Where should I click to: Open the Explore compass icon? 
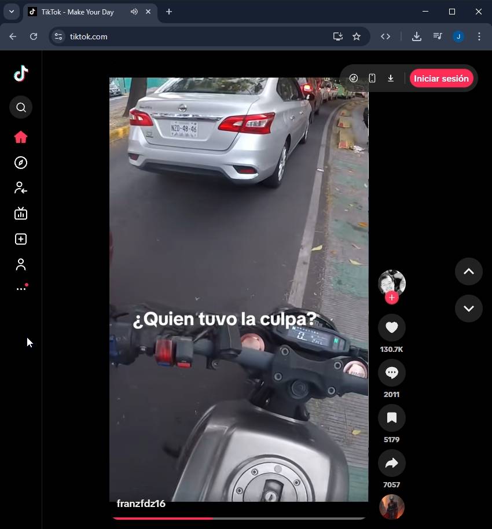pyautogui.click(x=21, y=163)
